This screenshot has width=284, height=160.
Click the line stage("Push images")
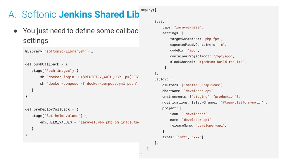pos(55,71)
